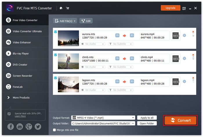Click output 2D badge for lagoon.mp4
This screenshot has height=137, width=203.
point(132,81)
